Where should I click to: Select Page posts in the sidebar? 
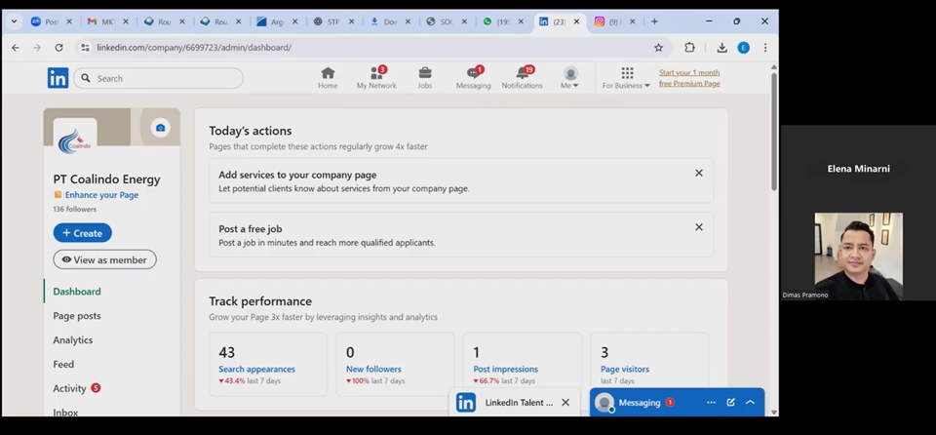click(x=77, y=316)
